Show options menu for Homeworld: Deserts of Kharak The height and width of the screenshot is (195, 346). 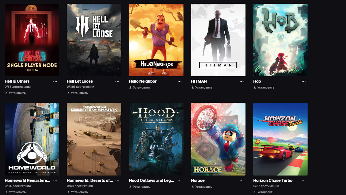pos(117,181)
